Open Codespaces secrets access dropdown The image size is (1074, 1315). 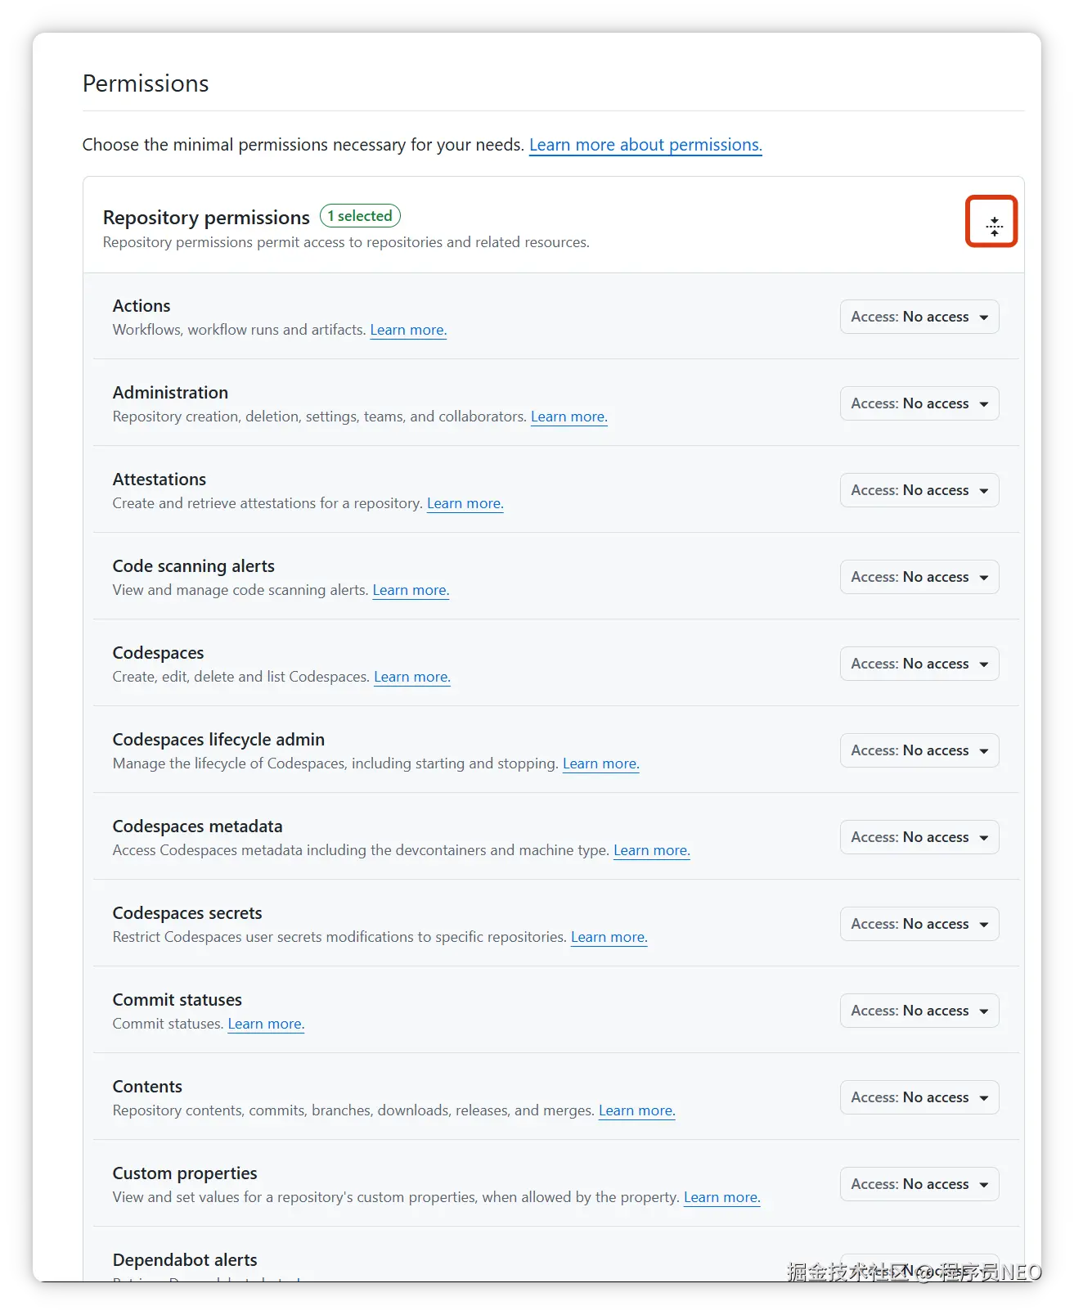pos(919,924)
